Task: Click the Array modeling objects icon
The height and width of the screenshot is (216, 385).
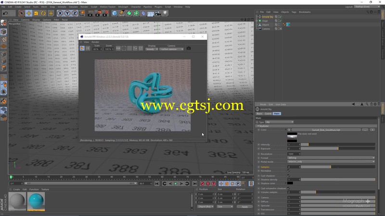Action: coord(136,13)
